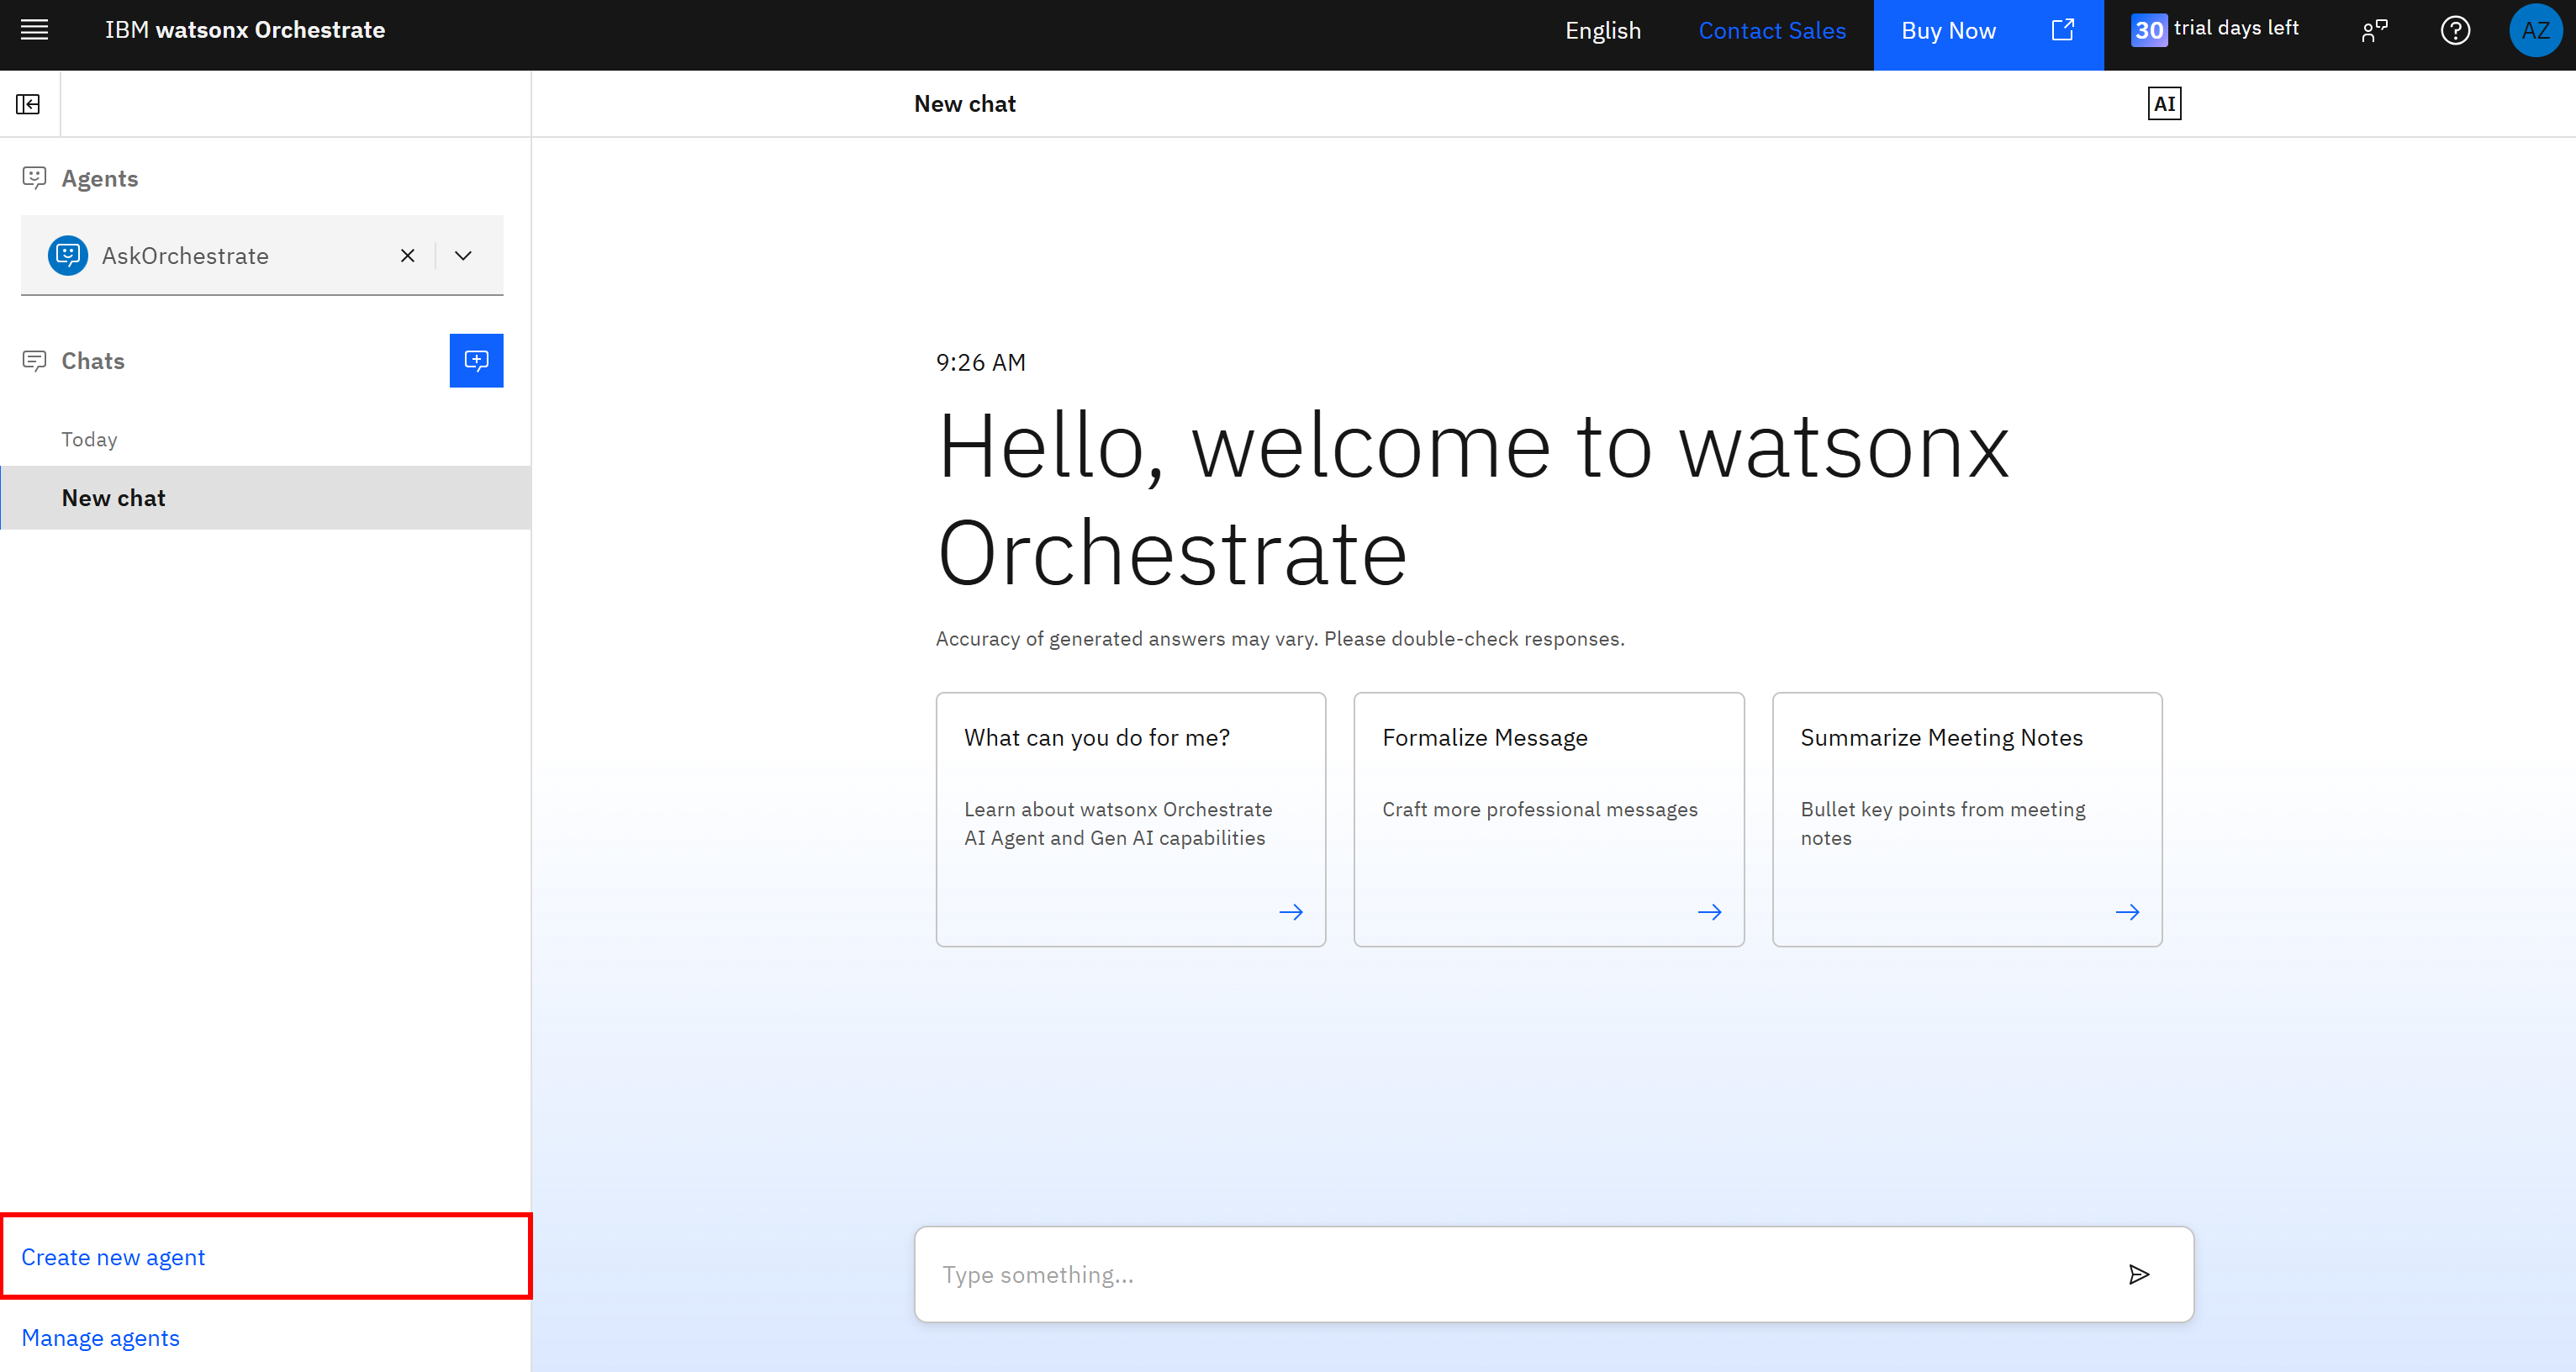Viewport: 2576px width, 1372px height.
Task: Expand the AskOrchestrate agent dropdown
Action: coord(463,255)
